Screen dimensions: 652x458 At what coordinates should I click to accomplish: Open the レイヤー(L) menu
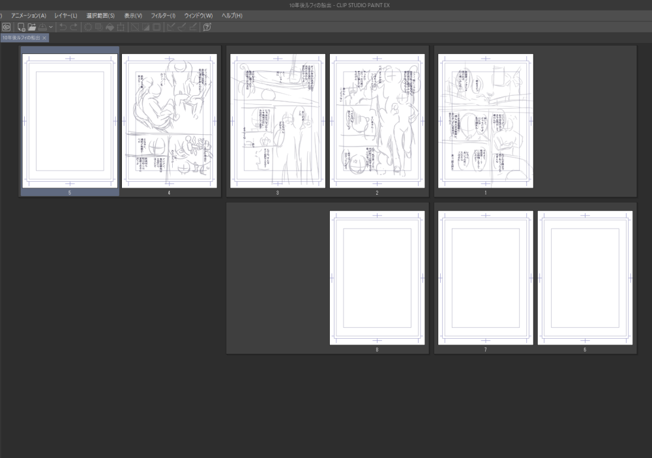pos(65,16)
